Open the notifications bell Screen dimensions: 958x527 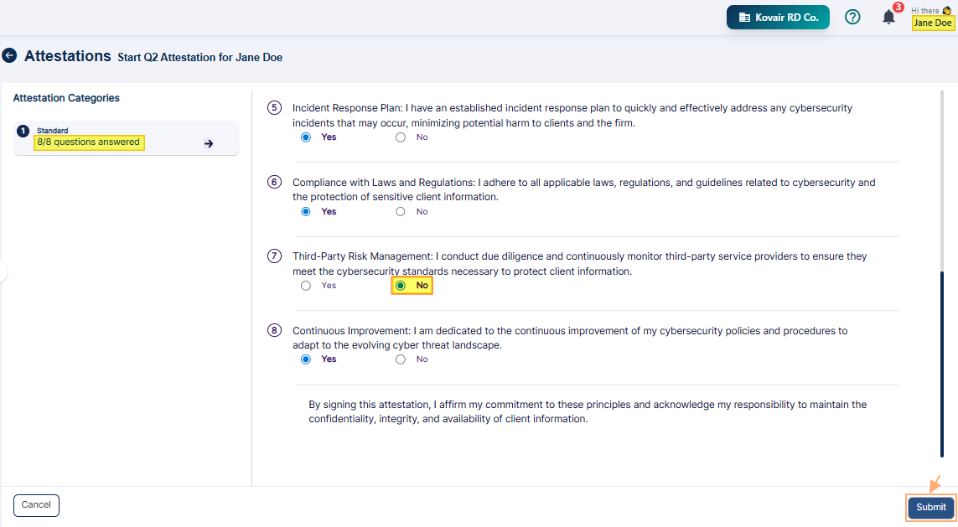tap(888, 17)
